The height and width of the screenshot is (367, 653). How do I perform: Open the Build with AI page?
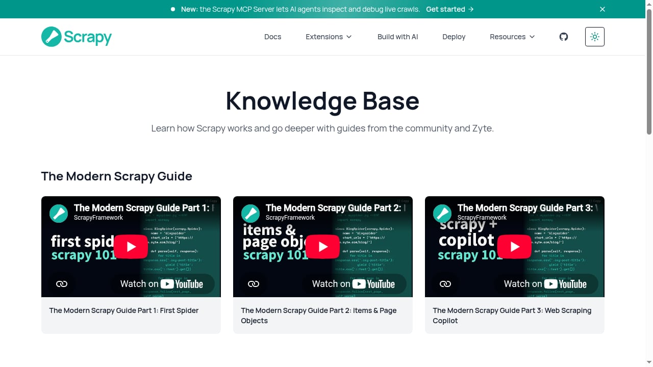[398, 37]
